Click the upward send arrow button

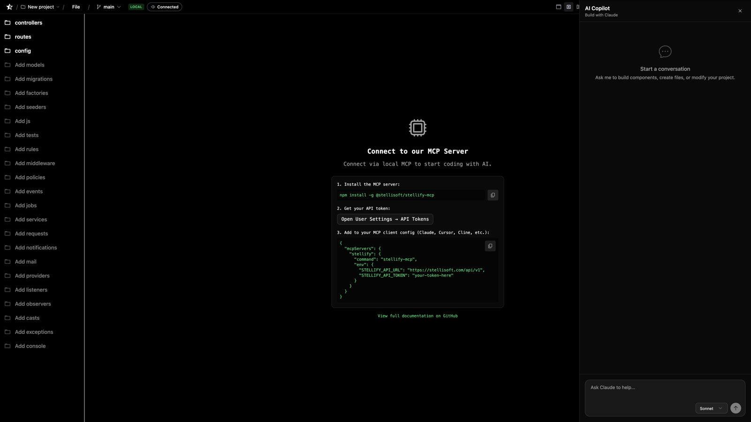coord(735,408)
